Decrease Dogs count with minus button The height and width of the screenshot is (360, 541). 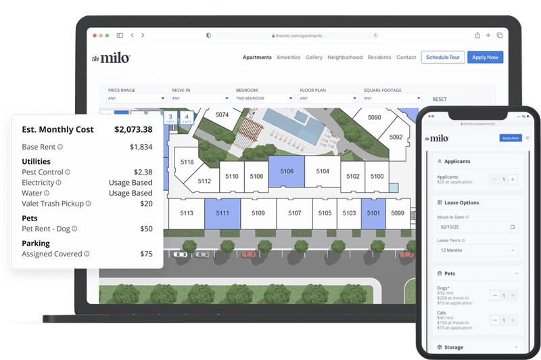coord(496,296)
